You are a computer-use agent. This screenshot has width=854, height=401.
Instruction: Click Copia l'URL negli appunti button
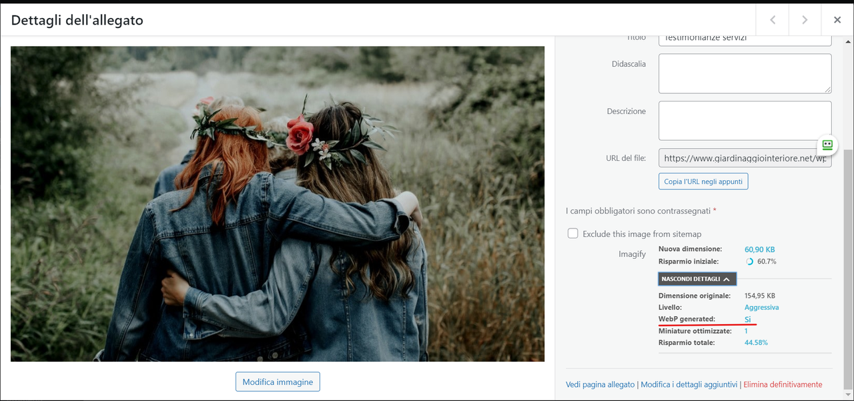[x=703, y=181]
